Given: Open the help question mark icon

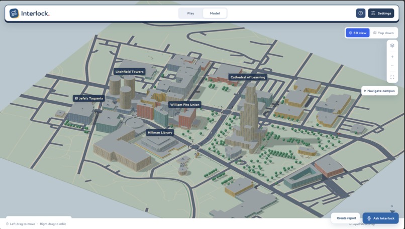Looking at the screenshot, I should point(361,13).
